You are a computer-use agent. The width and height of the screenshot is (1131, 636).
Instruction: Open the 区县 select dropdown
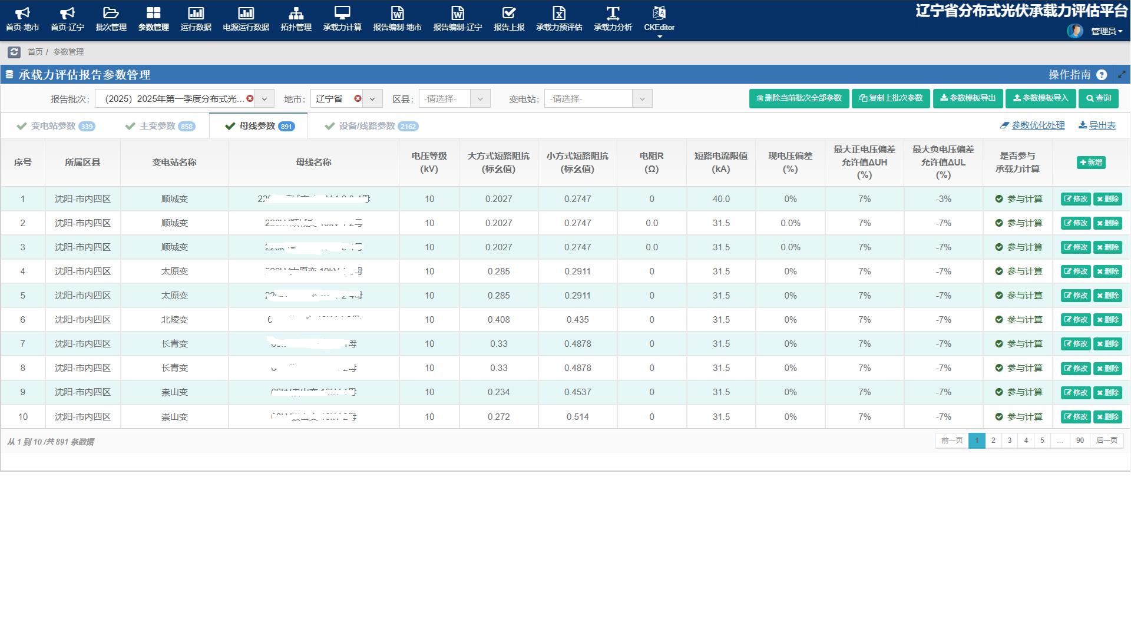click(454, 99)
